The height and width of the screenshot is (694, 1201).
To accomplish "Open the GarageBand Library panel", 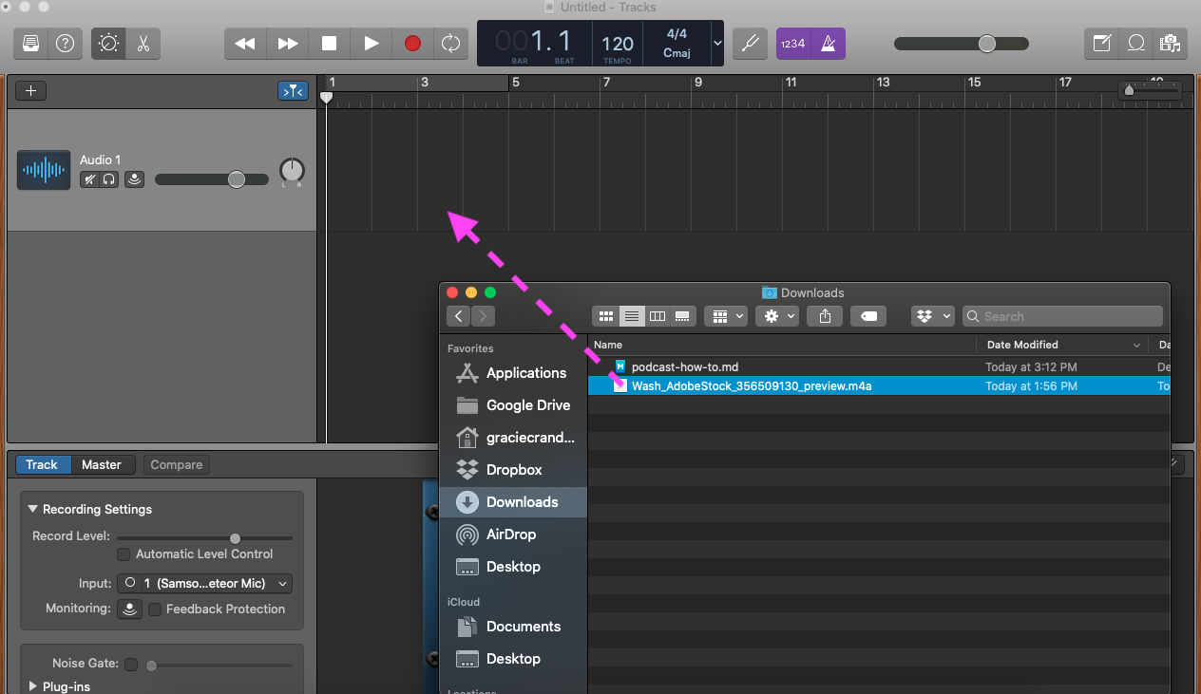I will coord(31,43).
